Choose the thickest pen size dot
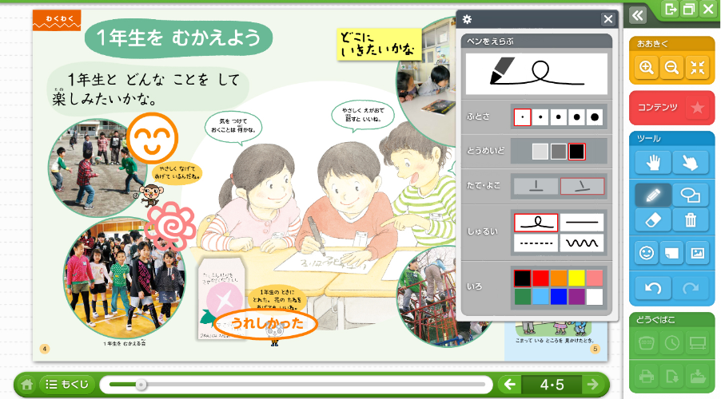 coord(595,118)
